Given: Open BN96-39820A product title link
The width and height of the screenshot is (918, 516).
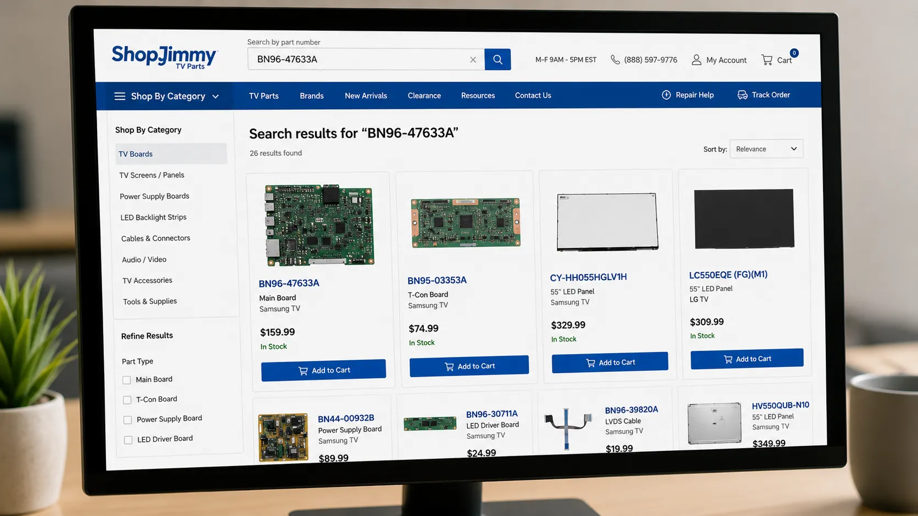Looking at the screenshot, I should (631, 410).
